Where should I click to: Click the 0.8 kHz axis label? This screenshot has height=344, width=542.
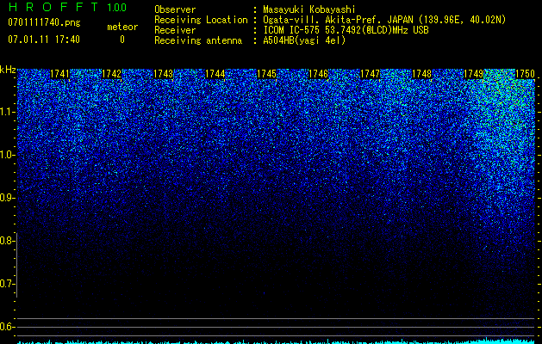point(8,241)
